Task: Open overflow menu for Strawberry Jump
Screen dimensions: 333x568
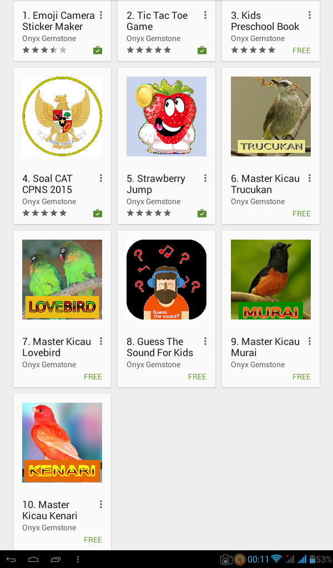Action: coord(205,178)
